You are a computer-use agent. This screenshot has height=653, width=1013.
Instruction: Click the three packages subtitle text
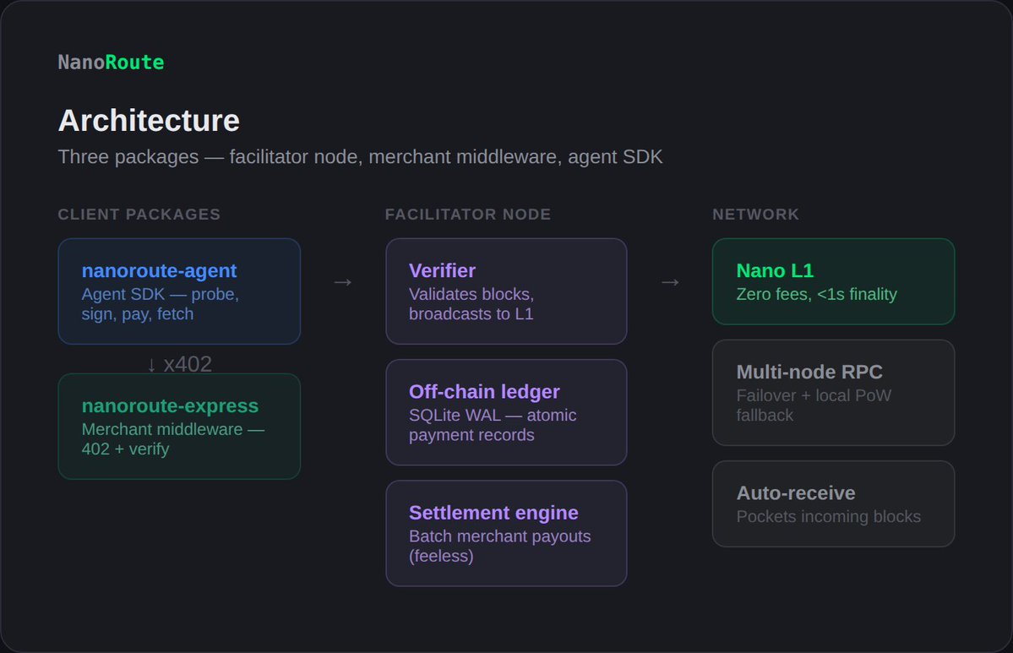click(x=360, y=157)
